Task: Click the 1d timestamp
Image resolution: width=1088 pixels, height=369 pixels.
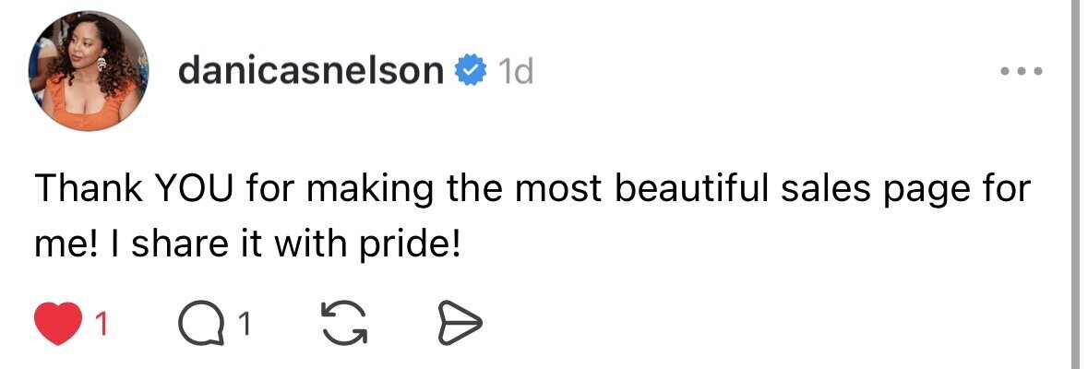Action: pyautogui.click(x=514, y=71)
